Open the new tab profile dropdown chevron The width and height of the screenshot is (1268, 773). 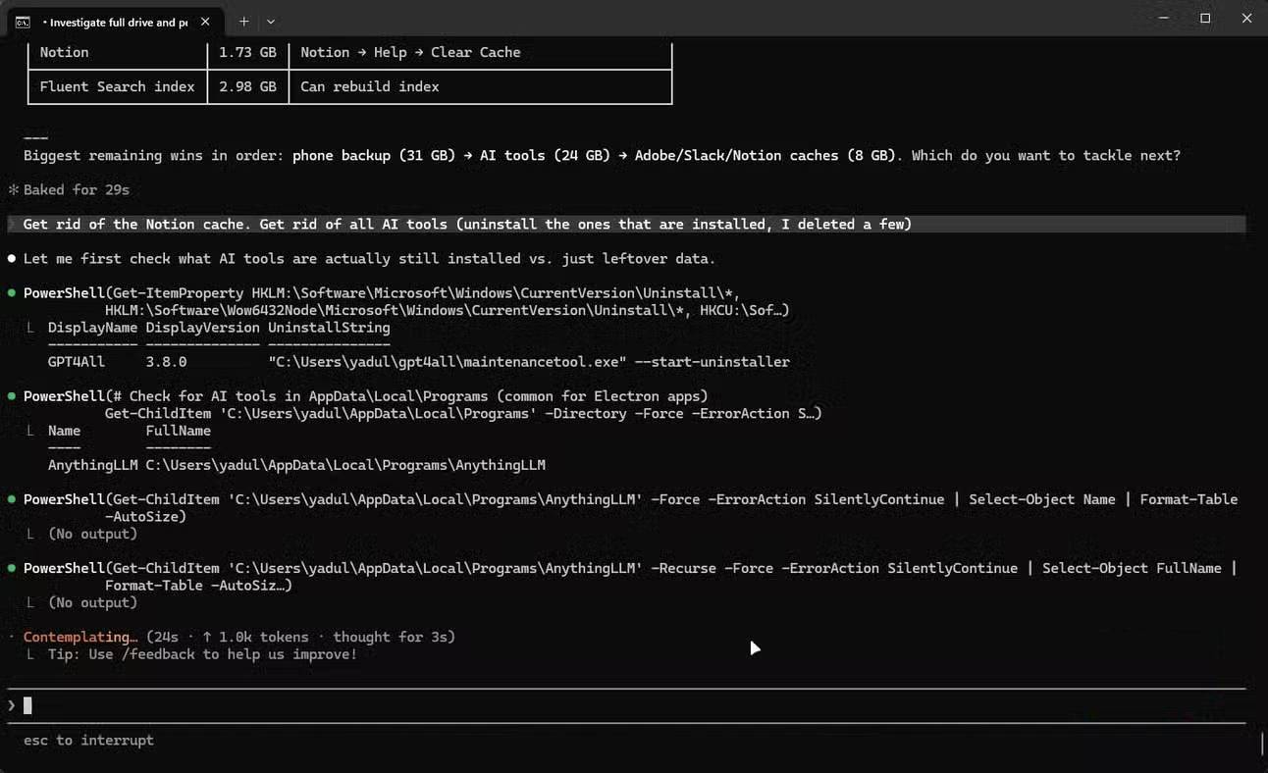tap(271, 22)
